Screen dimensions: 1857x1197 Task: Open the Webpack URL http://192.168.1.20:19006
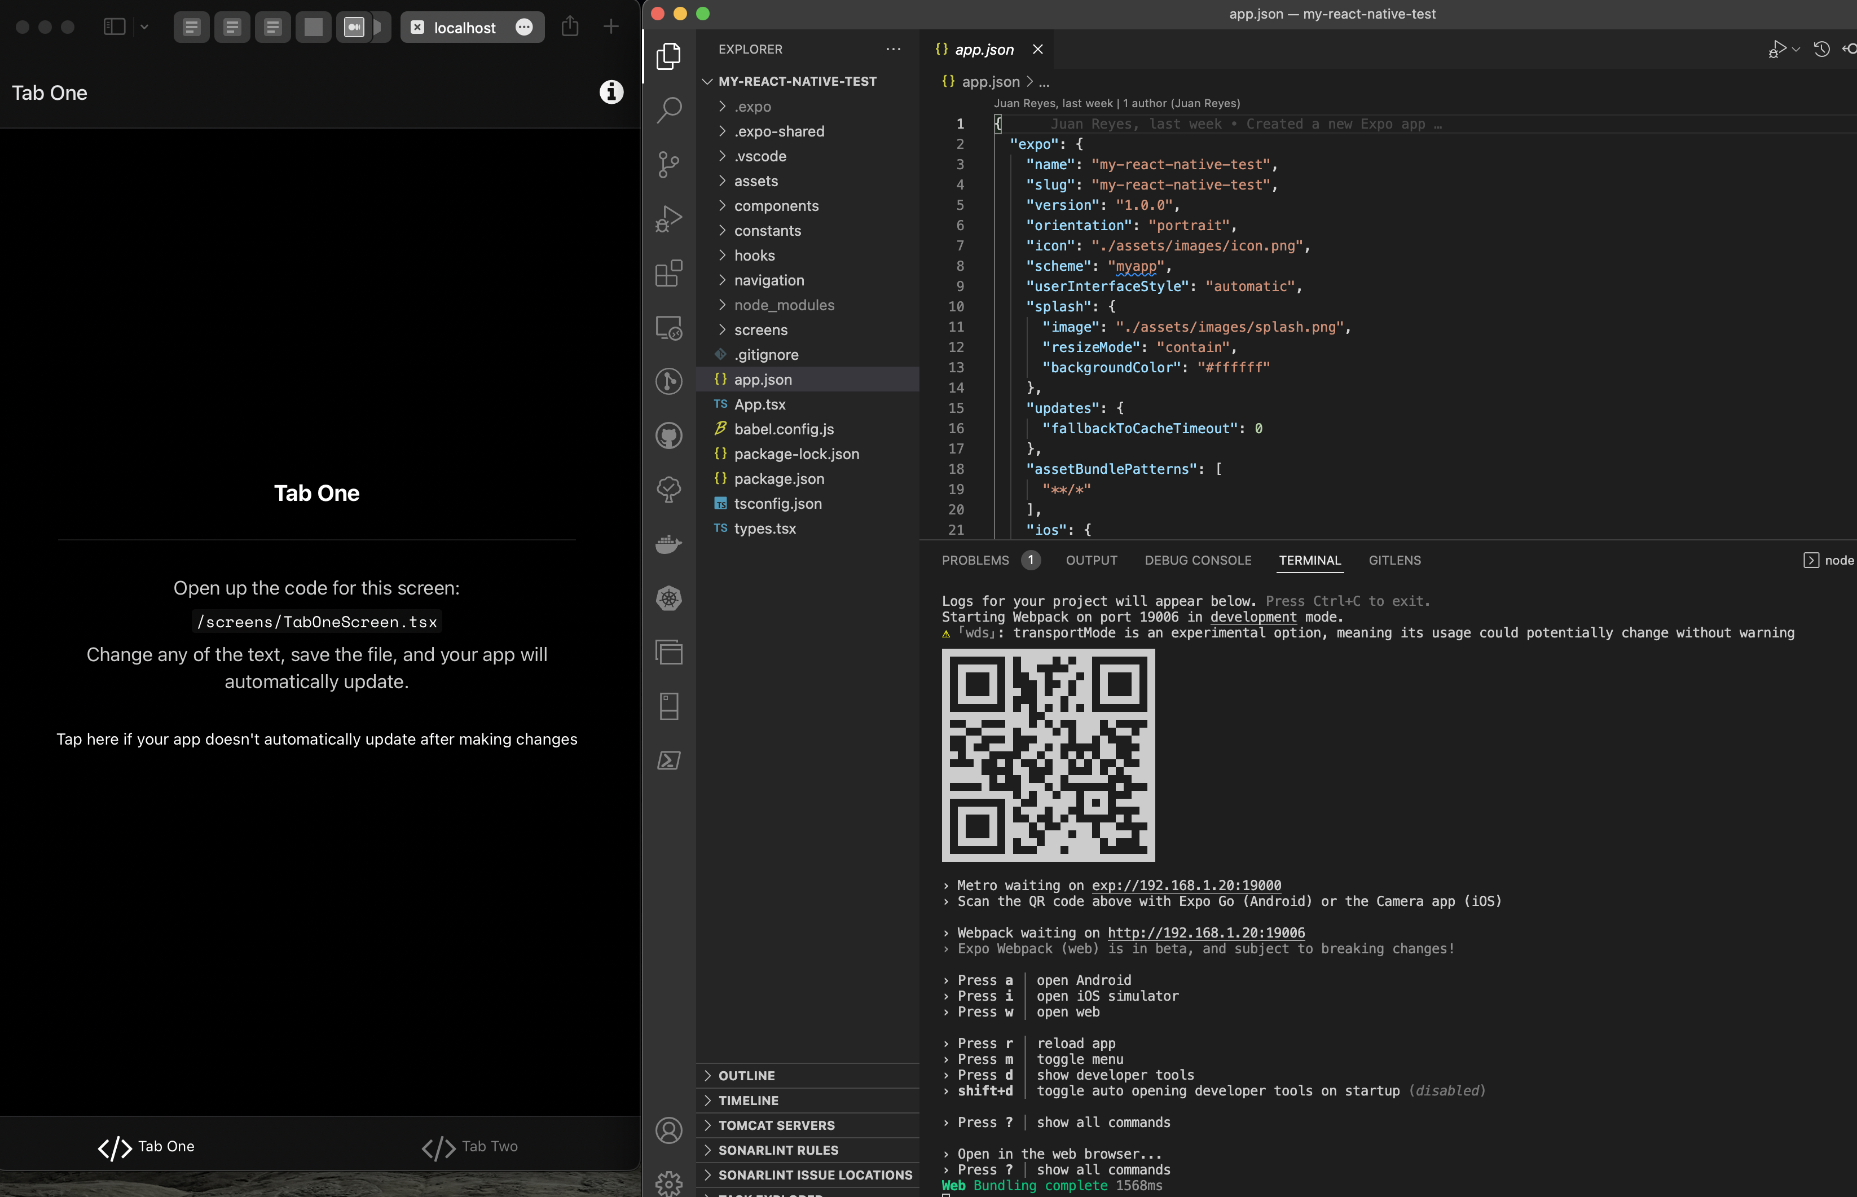click(x=1205, y=933)
